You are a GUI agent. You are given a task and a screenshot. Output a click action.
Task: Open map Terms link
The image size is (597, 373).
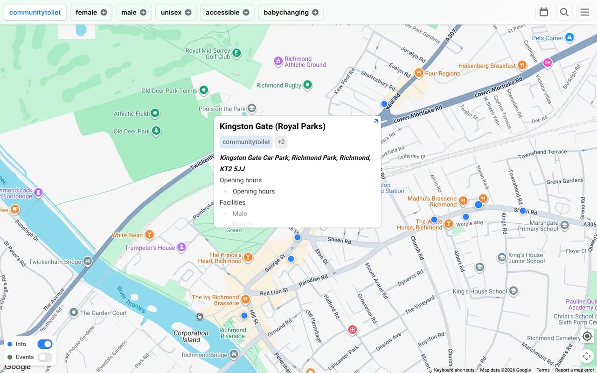click(543, 370)
